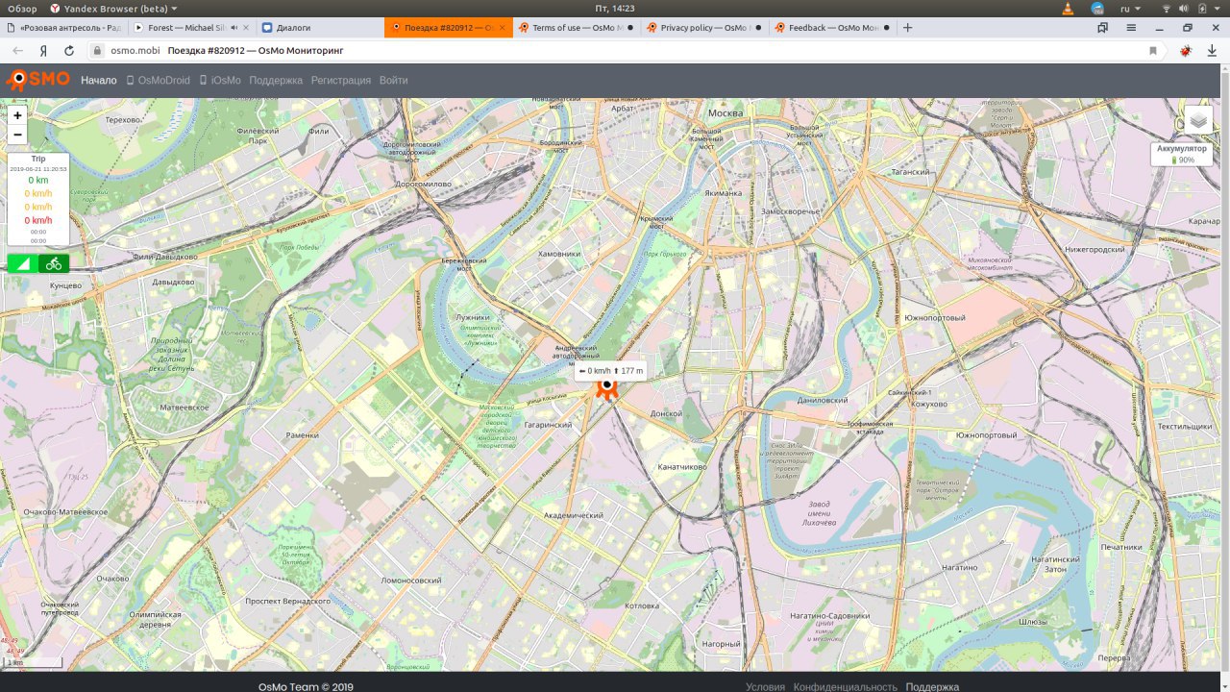Close the Поездка #820912 tab
This screenshot has height=692, width=1230.
pyautogui.click(x=502, y=28)
